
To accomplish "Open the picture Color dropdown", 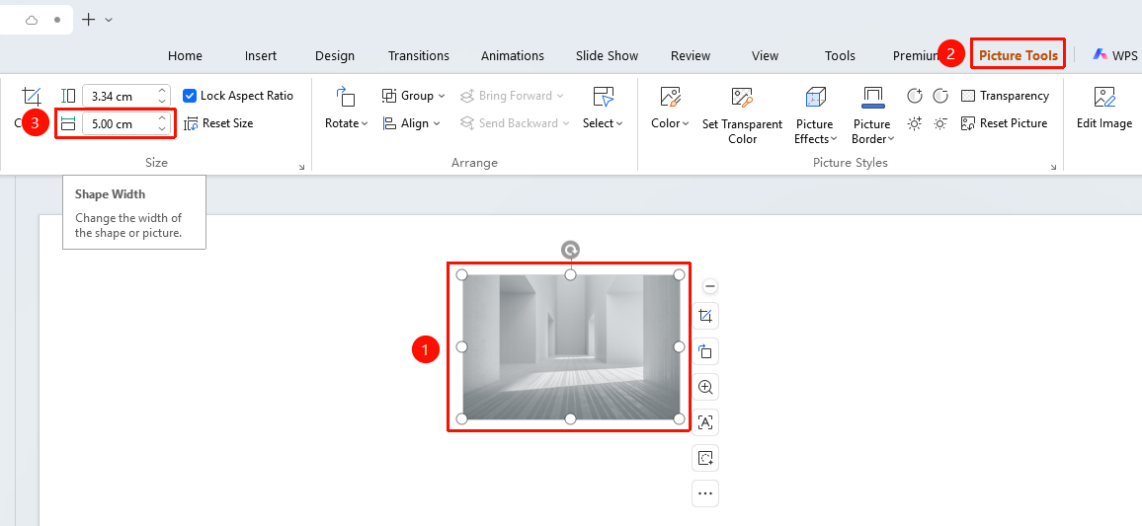I will click(x=670, y=123).
